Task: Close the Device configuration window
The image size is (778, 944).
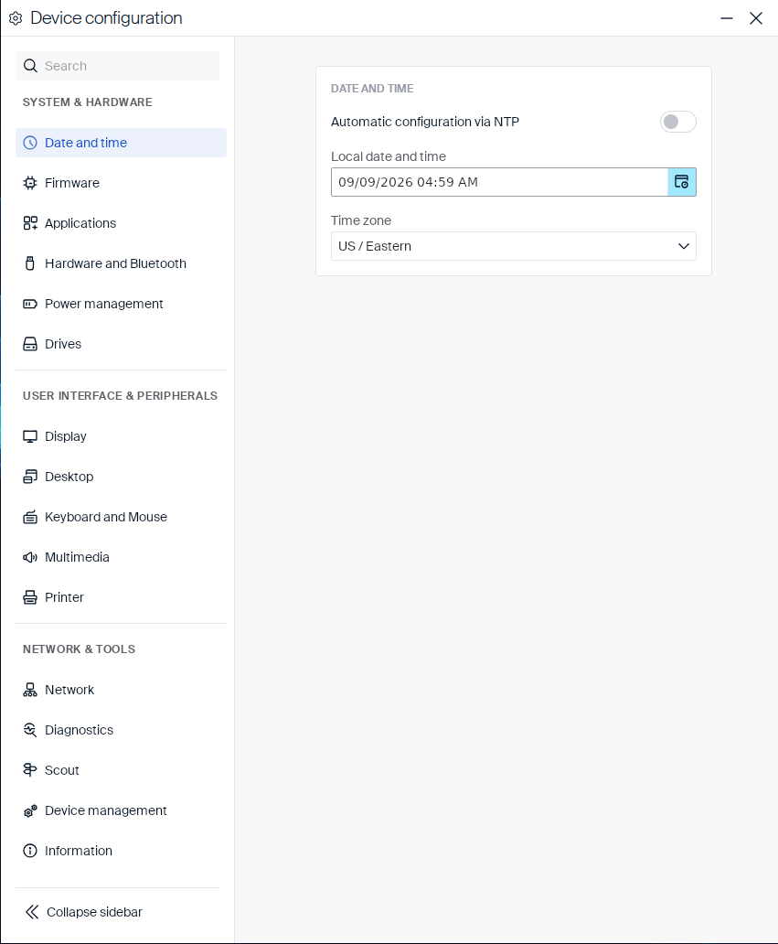Action: click(x=756, y=18)
